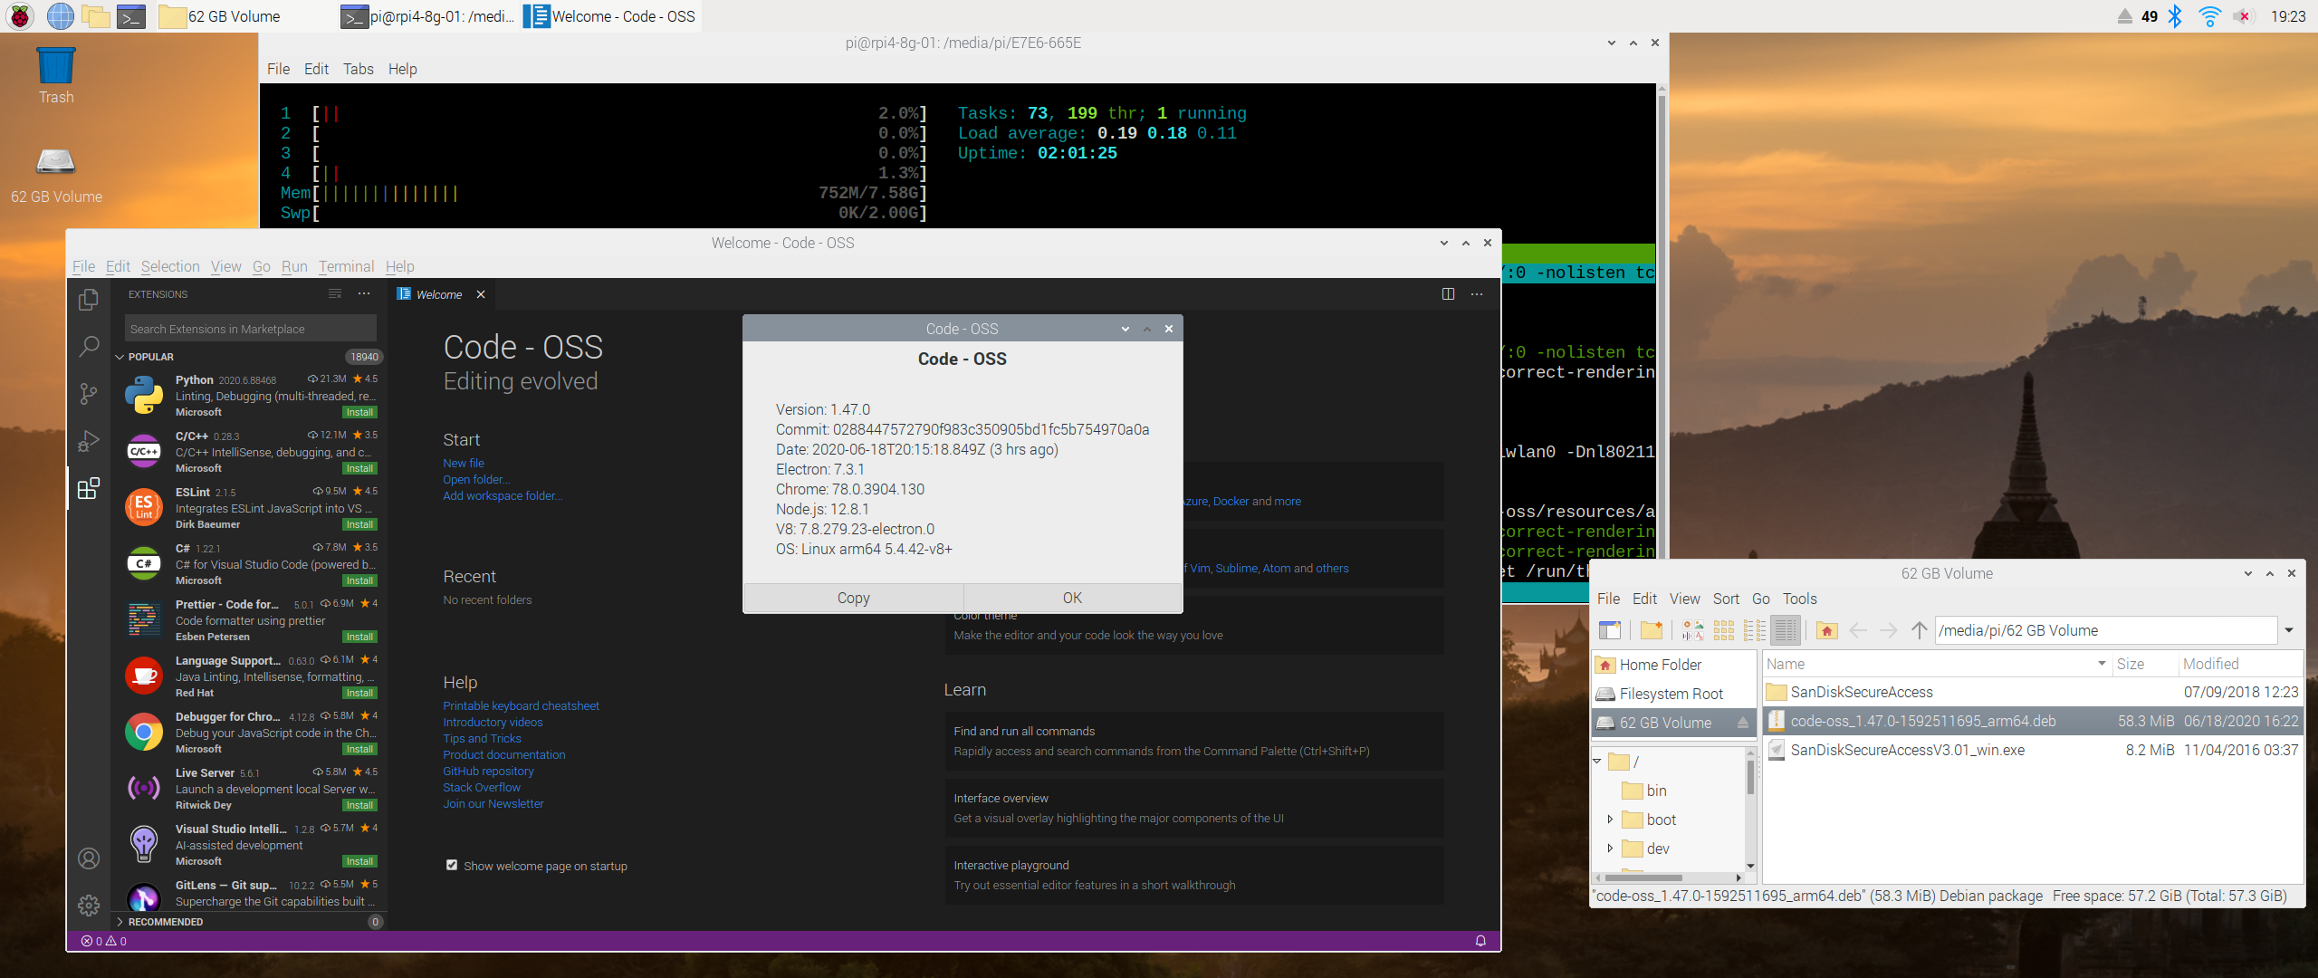Click the New file link on Welcome page
The width and height of the screenshot is (2318, 978).
pos(463,463)
